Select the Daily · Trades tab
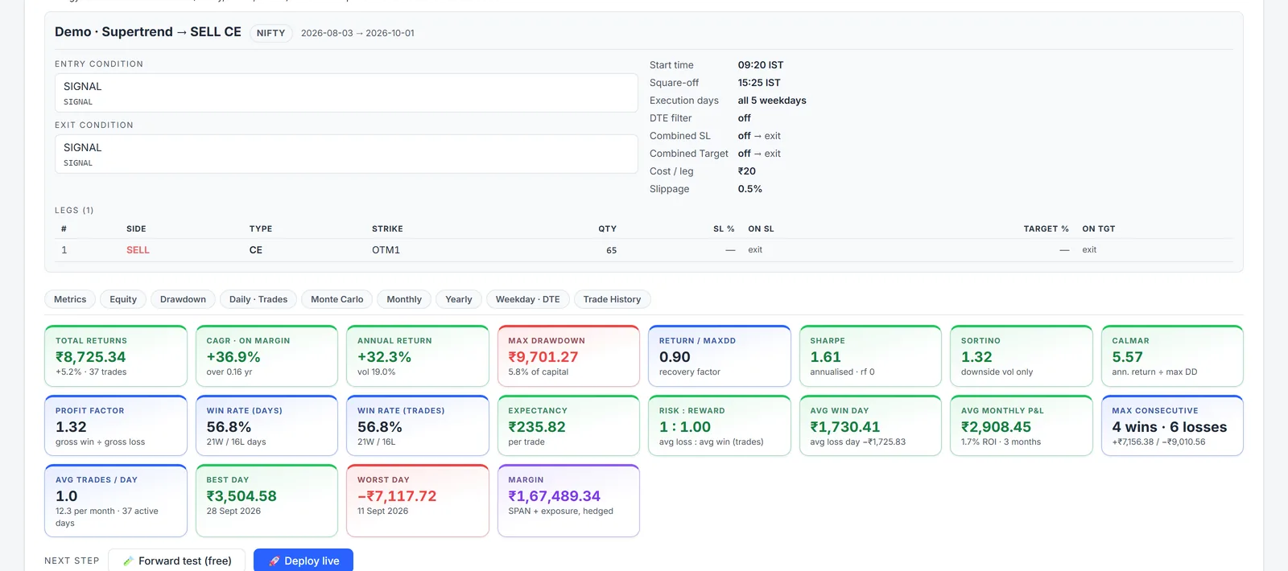This screenshot has height=571, width=1288. pyautogui.click(x=258, y=299)
